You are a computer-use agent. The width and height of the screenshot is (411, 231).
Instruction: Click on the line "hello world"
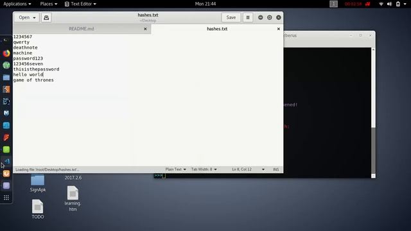coord(28,74)
